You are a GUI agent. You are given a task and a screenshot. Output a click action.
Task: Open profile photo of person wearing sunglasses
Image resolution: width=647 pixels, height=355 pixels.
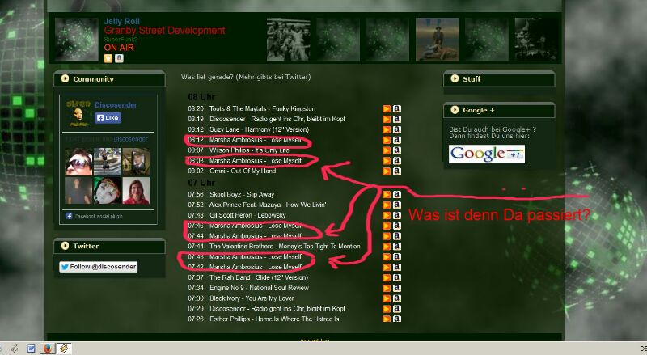tap(78, 162)
